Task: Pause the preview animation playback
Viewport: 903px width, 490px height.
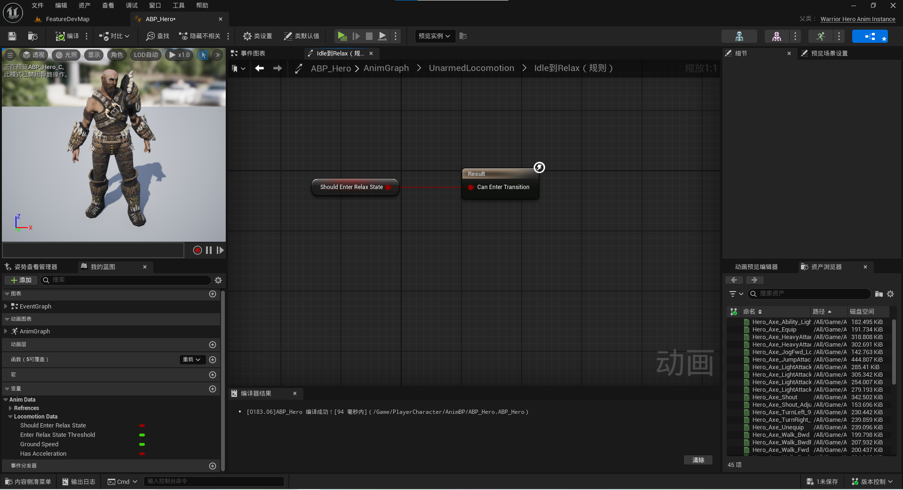Action: click(208, 250)
